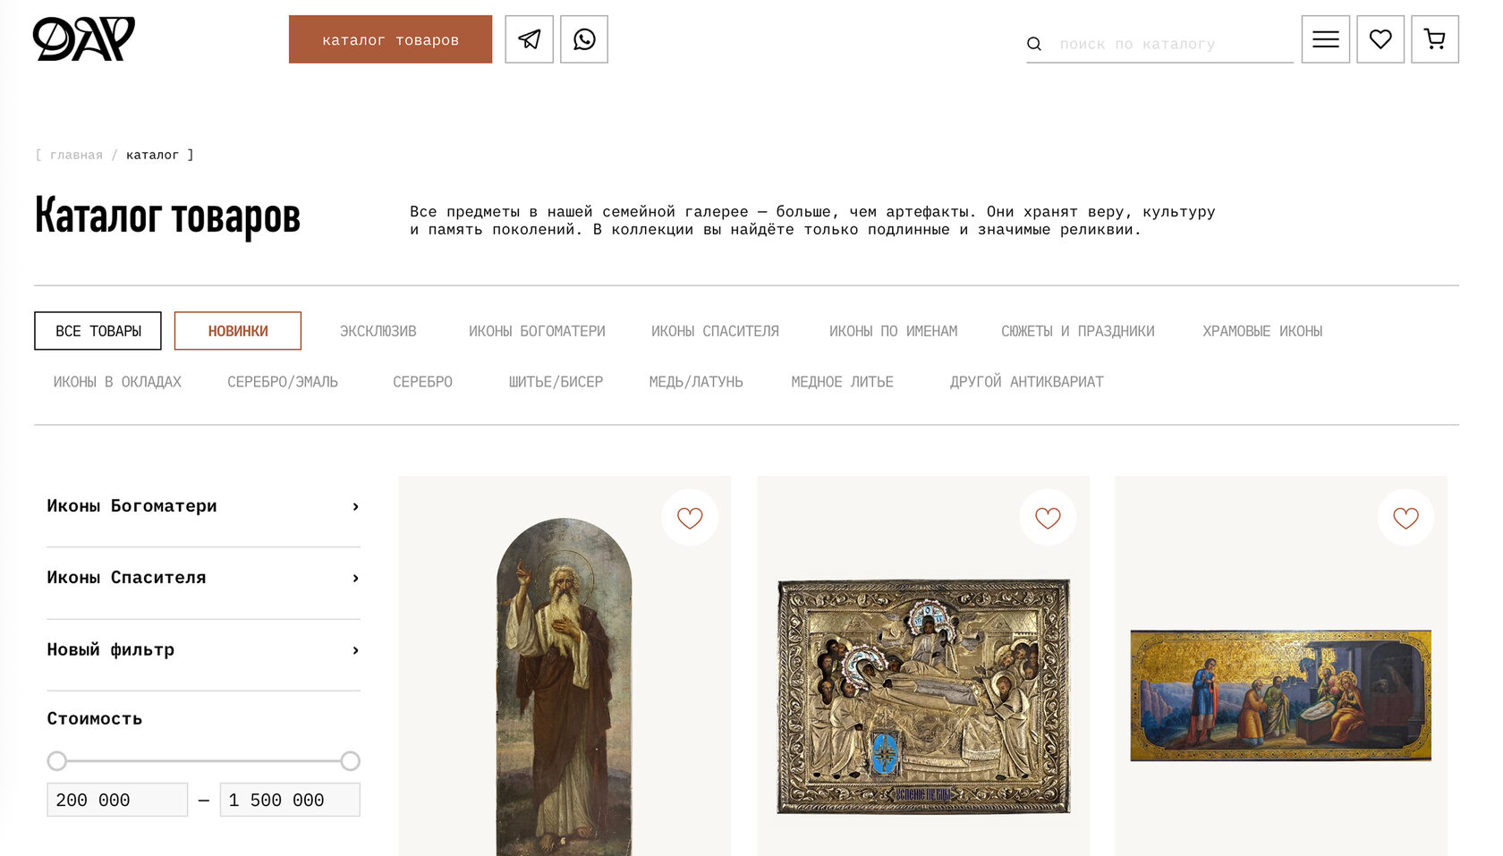Click the maximum price slider handle
Viewport: 1503px width, 856px height.
(x=350, y=761)
